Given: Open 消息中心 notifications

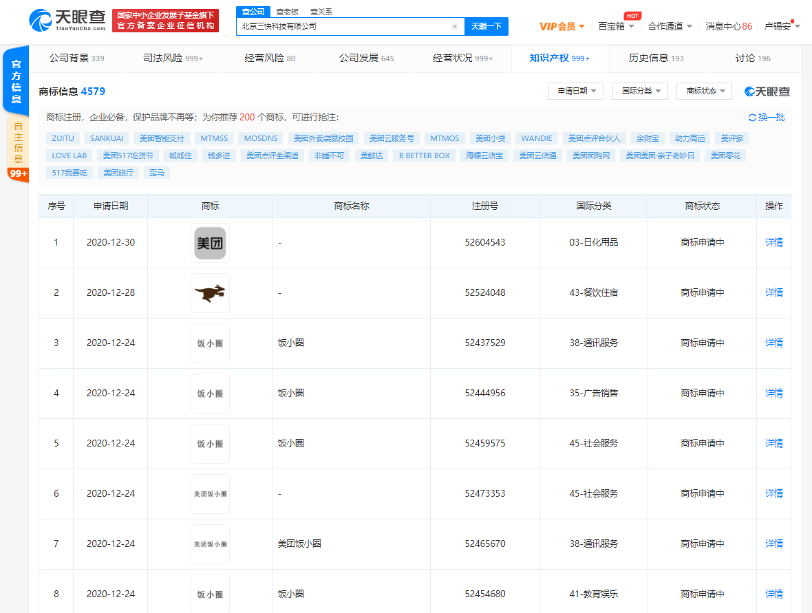Looking at the screenshot, I should 729,26.
